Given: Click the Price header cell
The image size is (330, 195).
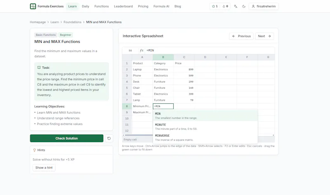Looking at the screenshot, I should pyautogui.click(x=184, y=63).
